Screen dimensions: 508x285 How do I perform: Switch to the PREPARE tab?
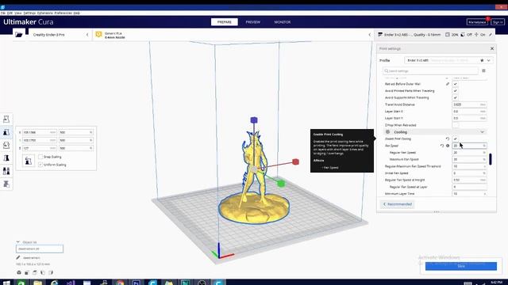point(224,22)
